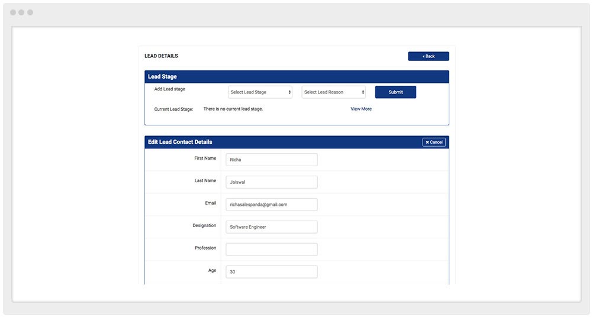592x317 pixels.
Task: Select the 'Email' field label
Action: pyautogui.click(x=211, y=203)
